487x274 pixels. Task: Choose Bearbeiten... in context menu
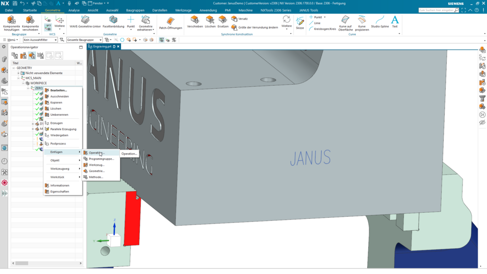pos(63,90)
